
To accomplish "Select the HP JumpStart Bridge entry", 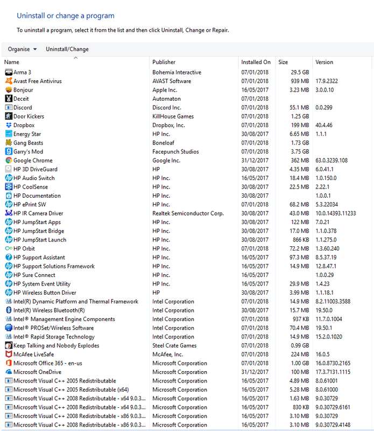I will tap(187, 231).
